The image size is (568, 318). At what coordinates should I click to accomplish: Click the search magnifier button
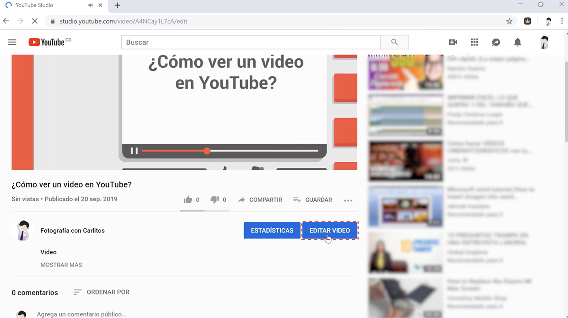(394, 42)
